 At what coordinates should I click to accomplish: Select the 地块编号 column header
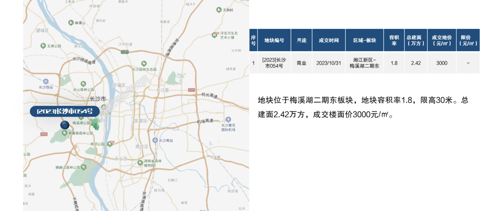273,40
